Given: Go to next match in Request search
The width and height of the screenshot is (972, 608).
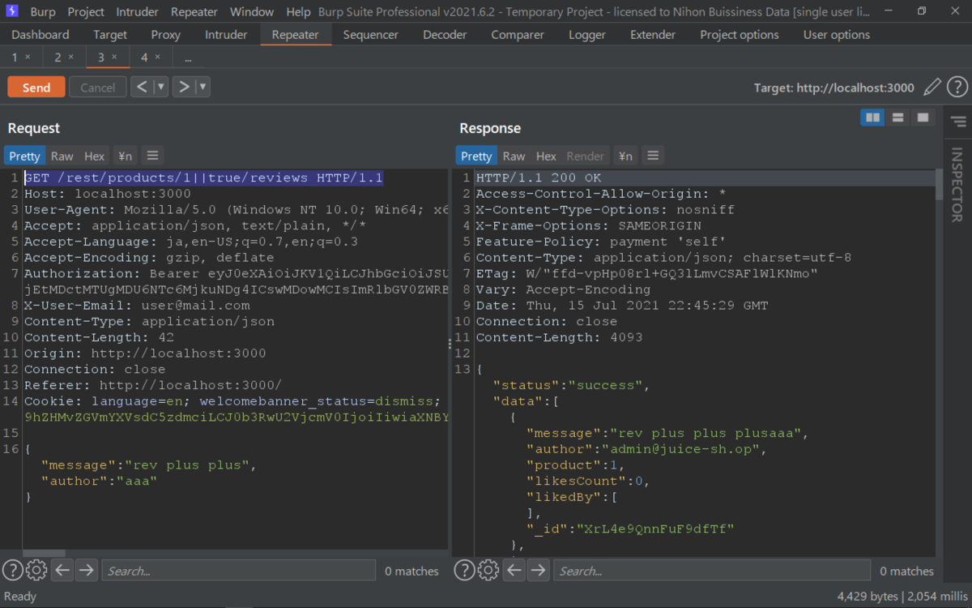Looking at the screenshot, I should pyautogui.click(x=86, y=571).
